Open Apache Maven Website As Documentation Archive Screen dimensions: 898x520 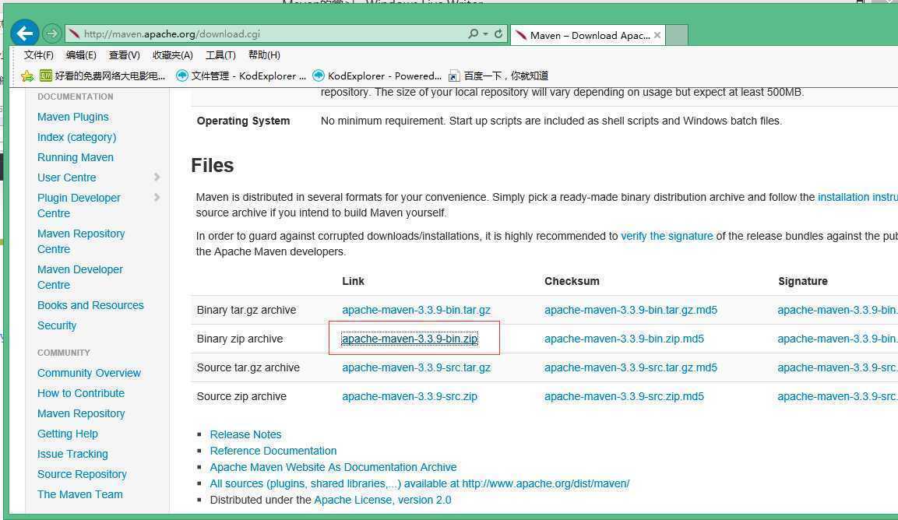(x=333, y=467)
